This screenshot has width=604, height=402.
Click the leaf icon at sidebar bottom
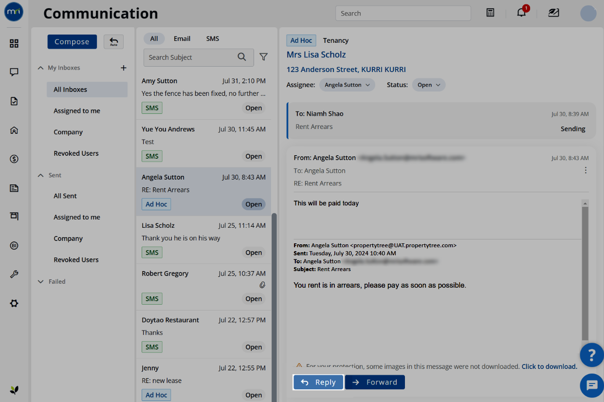coord(14,390)
